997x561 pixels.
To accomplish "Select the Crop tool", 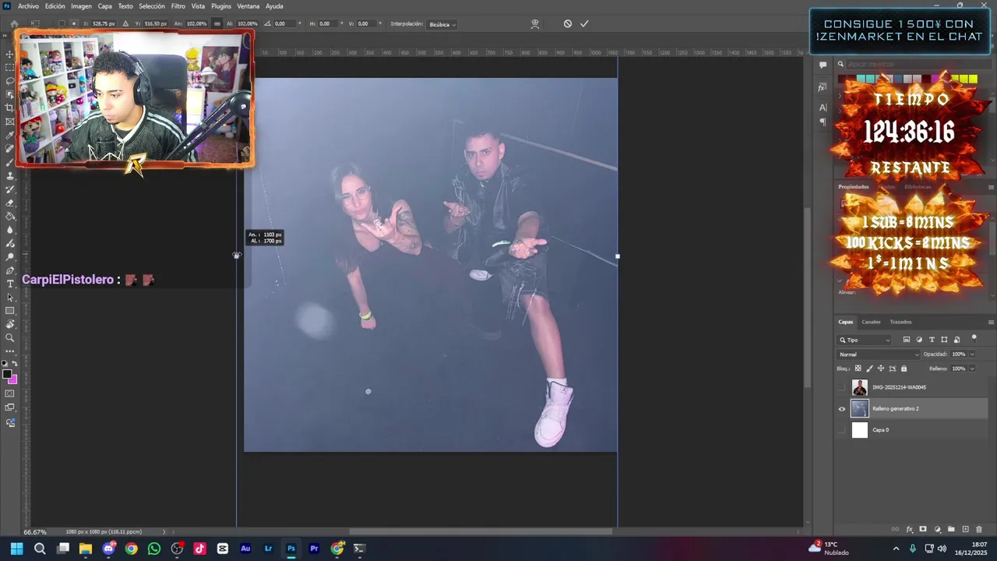I will 10,108.
